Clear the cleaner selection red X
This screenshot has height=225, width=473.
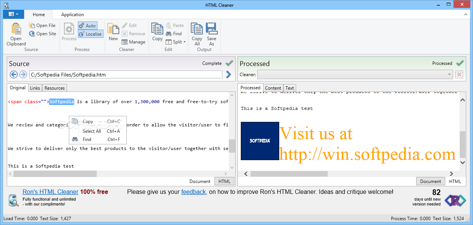[x=459, y=75]
